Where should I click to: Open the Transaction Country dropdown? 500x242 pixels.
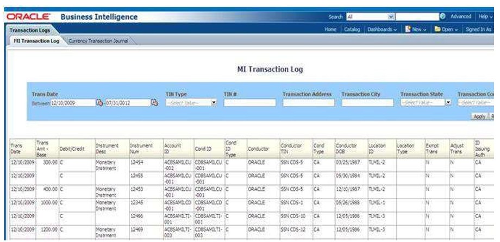[x=476, y=102]
